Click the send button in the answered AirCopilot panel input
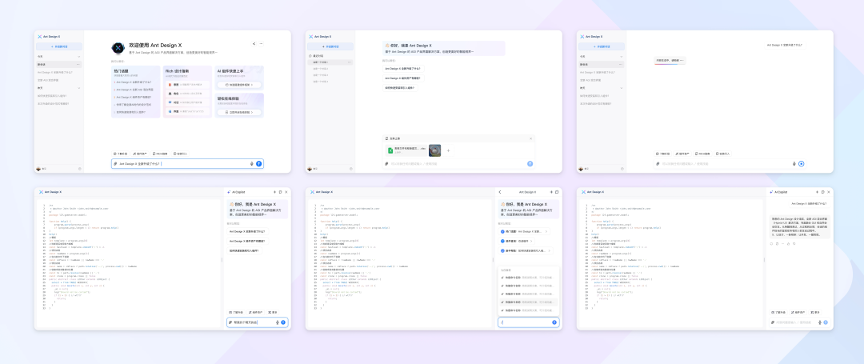The height and width of the screenshot is (364, 864). tap(826, 322)
